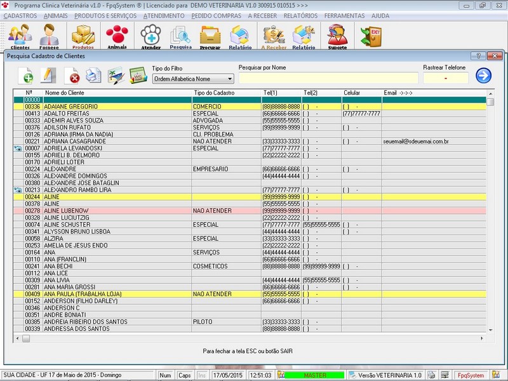This screenshot has height=381, width=508.
Task: Select the ADALTO FREITAS row
Action: (x=250, y=114)
